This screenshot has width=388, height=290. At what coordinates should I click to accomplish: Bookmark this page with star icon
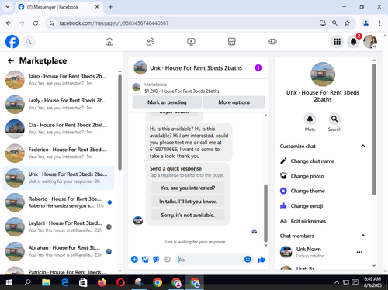pos(347,23)
